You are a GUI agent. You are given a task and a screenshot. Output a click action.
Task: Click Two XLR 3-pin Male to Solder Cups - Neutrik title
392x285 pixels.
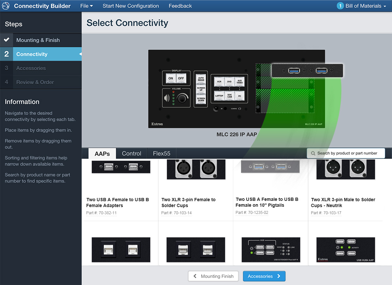(x=343, y=202)
